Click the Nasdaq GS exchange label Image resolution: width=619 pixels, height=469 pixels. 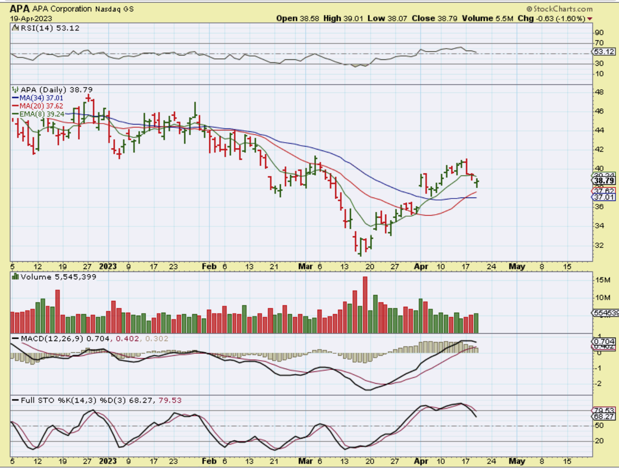point(114,9)
